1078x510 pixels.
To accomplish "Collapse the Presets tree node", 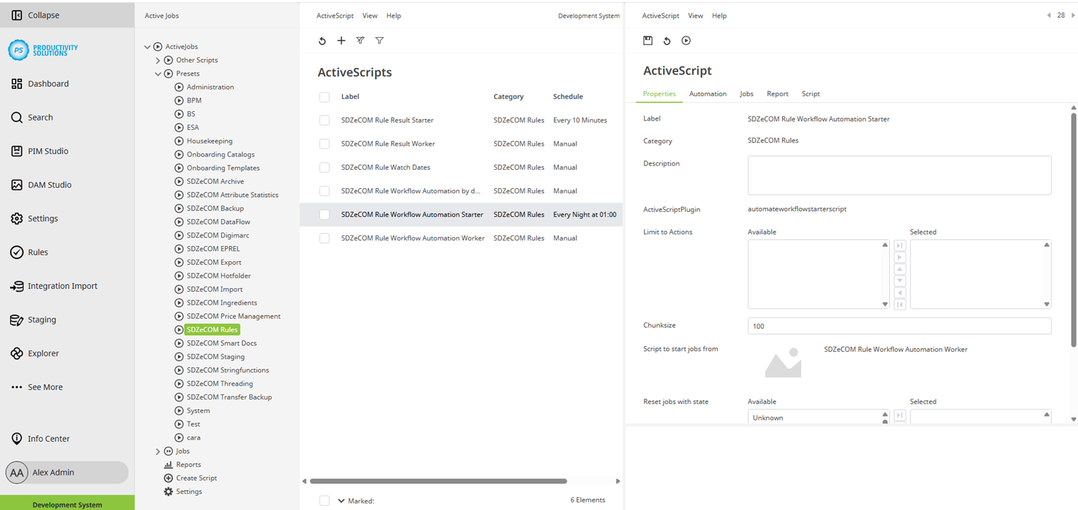I will [x=158, y=73].
